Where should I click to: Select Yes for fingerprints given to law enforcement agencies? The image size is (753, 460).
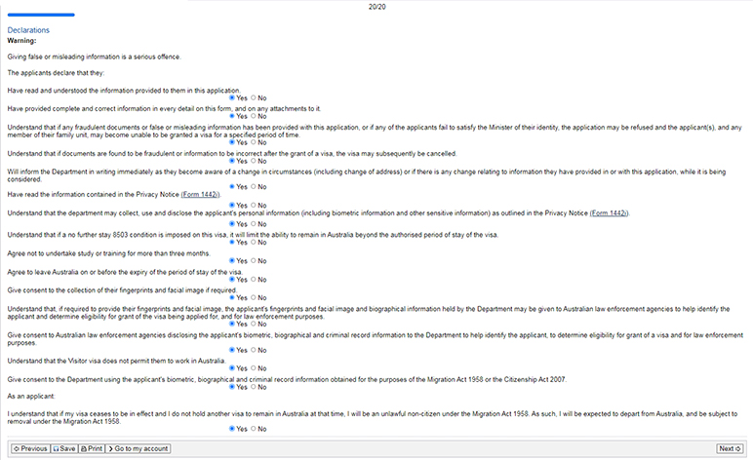pyautogui.click(x=232, y=324)
